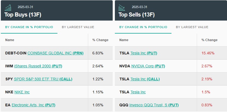Open the NIKE Inc link
Viewport: 227px width, 112px height.
22,92
